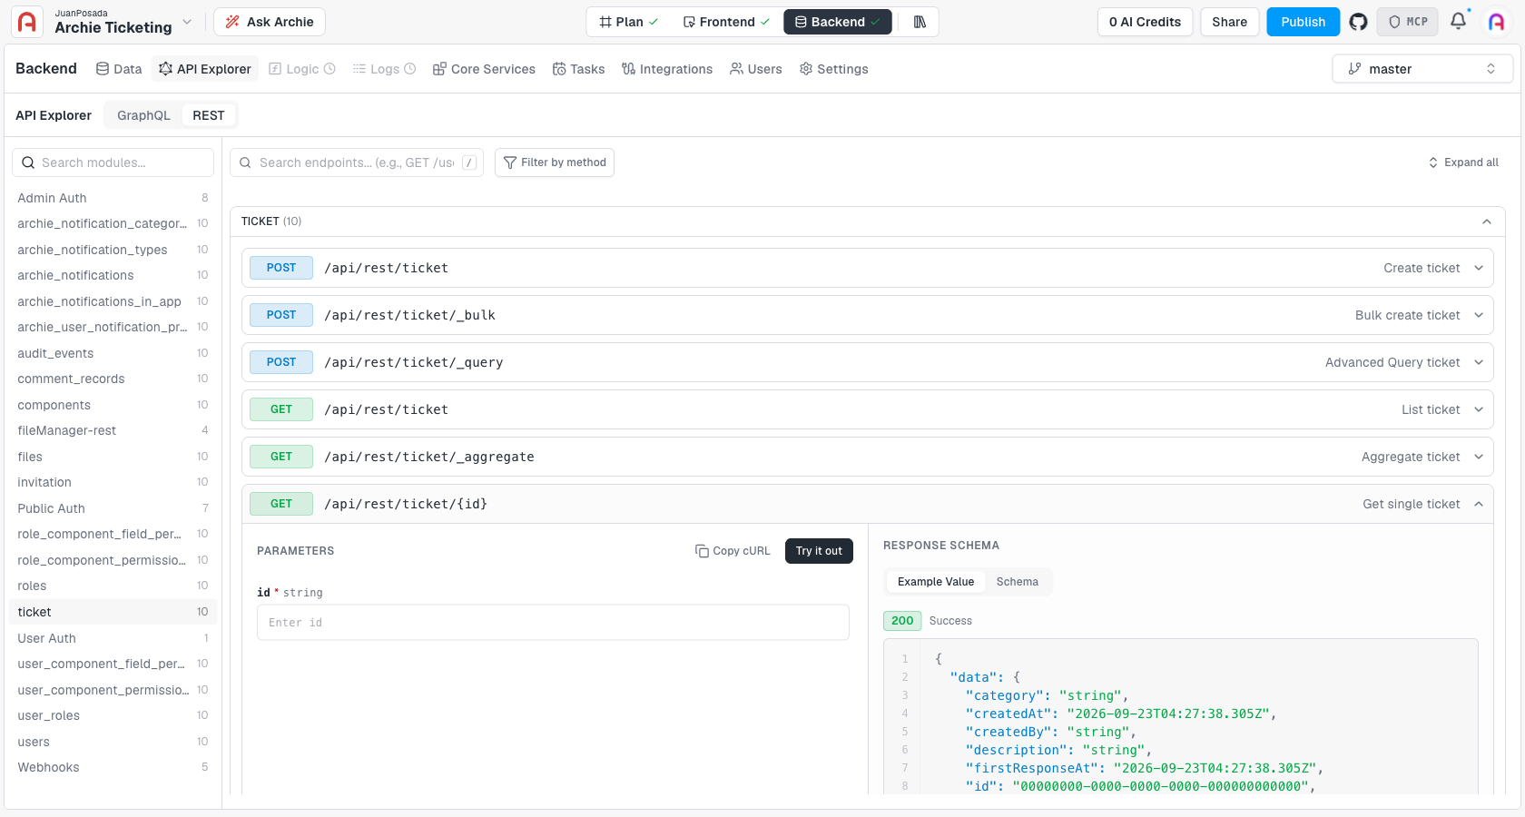This screenshot has height=817, width=1525.
Task: Switch to Plan mode
Action: tap(629, 22)
